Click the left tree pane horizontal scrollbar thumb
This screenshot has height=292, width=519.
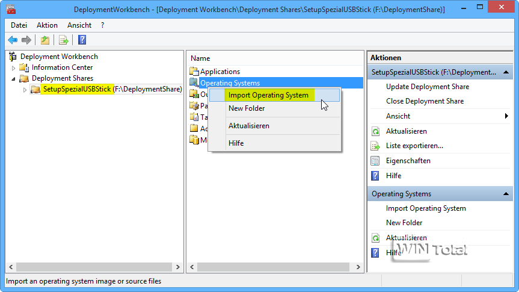coord(94,267)
